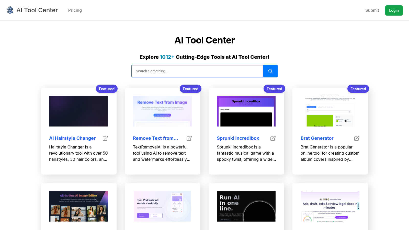Viewport: 409px width, 230px height.
Task: Click the AI Tool Center header brand text
Action: click(37, 10)
